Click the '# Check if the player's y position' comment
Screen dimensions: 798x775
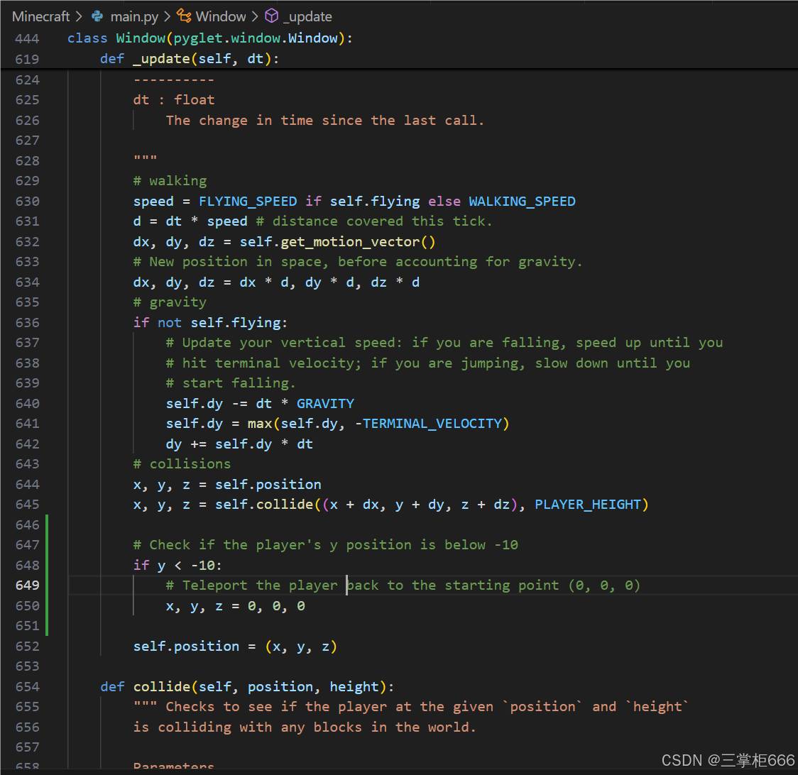click(326, 545)
